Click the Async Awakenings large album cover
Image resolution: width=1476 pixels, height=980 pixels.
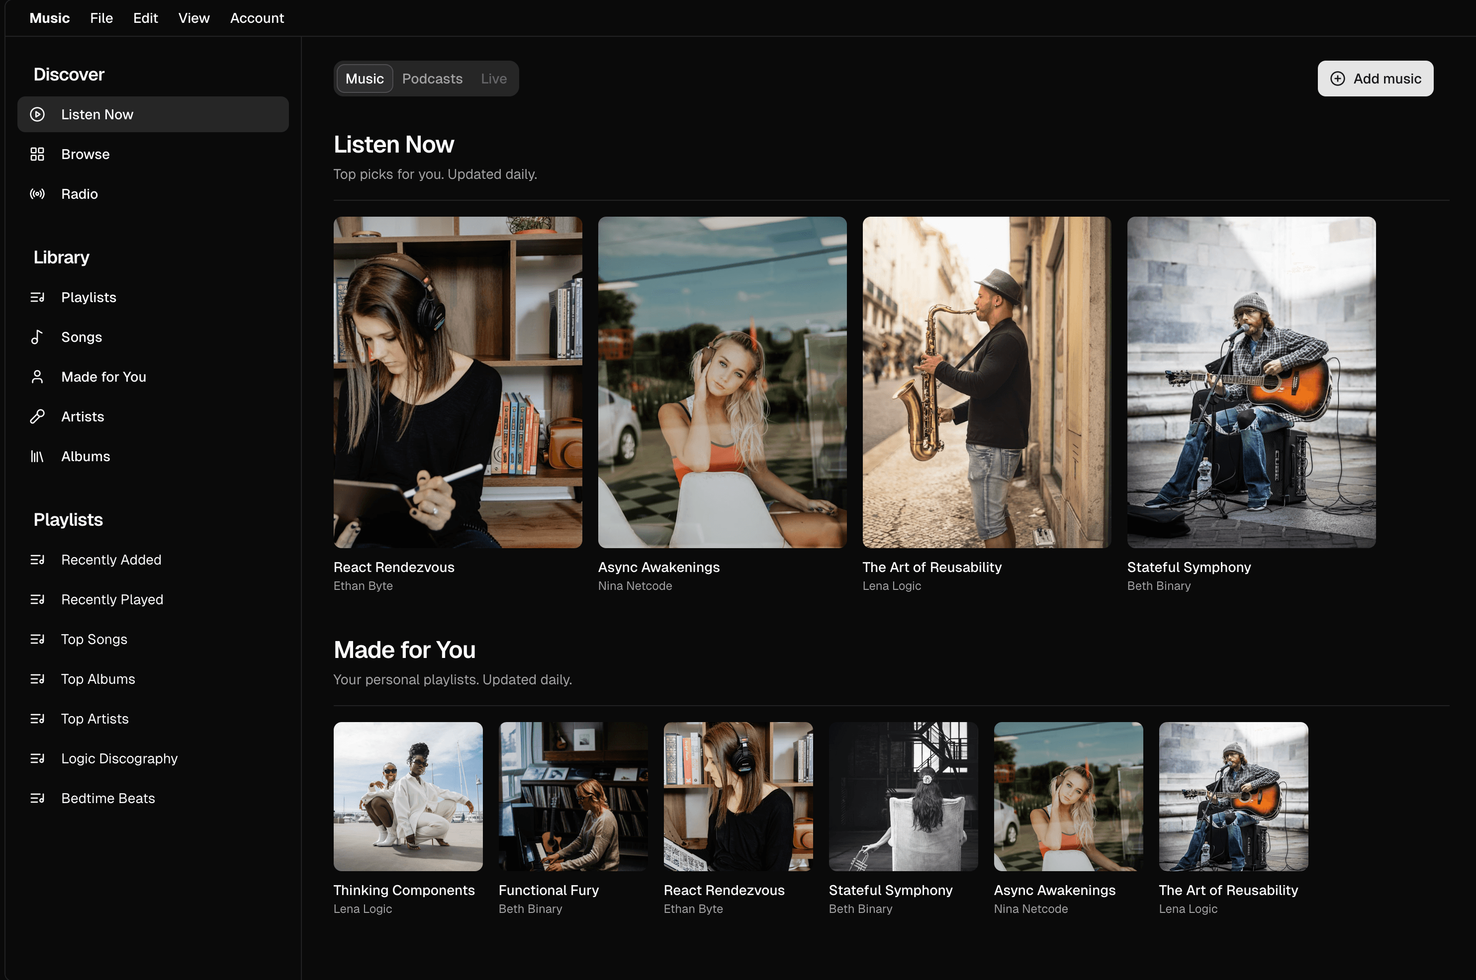coord(722,383)
